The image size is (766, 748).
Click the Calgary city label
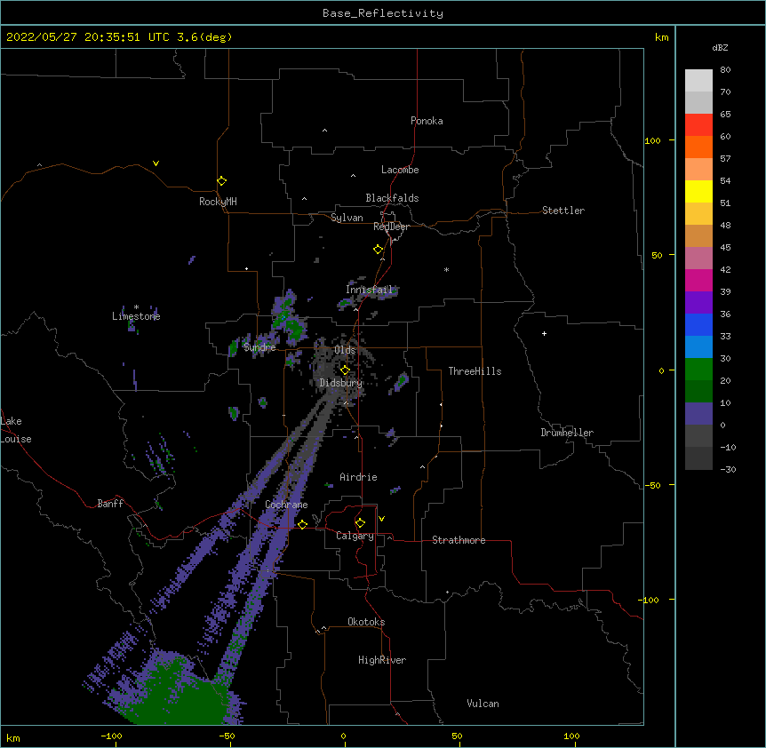pos(355,536)
